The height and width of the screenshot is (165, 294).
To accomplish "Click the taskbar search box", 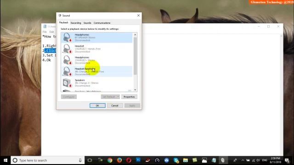I will [x=48, y=160].
